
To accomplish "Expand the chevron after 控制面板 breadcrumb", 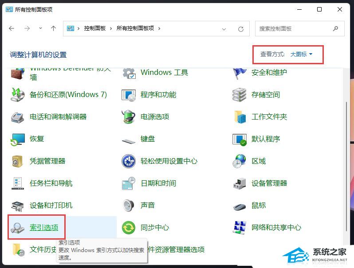I will click(x=111, y=28).
